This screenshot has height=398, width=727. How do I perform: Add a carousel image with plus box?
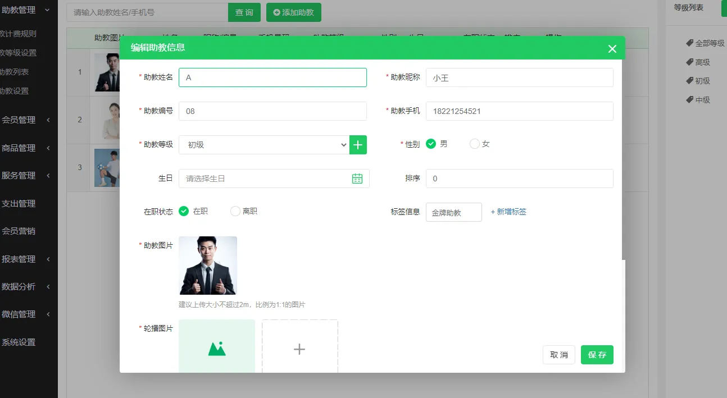[x=299, y=349]
